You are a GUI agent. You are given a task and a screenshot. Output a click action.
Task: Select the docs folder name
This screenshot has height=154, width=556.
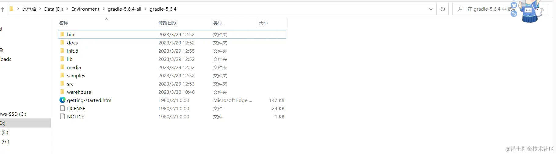72,43
